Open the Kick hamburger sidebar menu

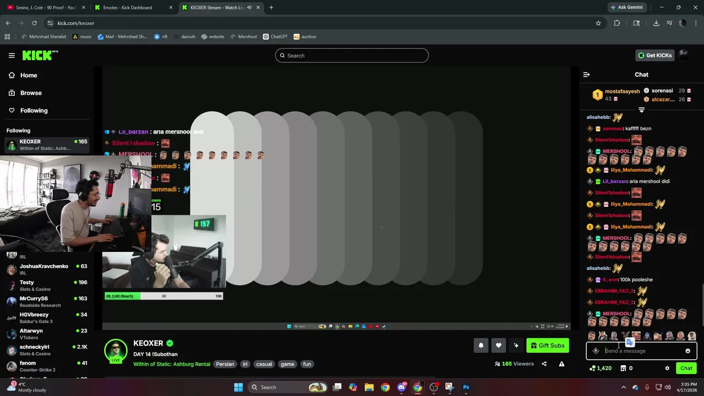pos(12,56)
